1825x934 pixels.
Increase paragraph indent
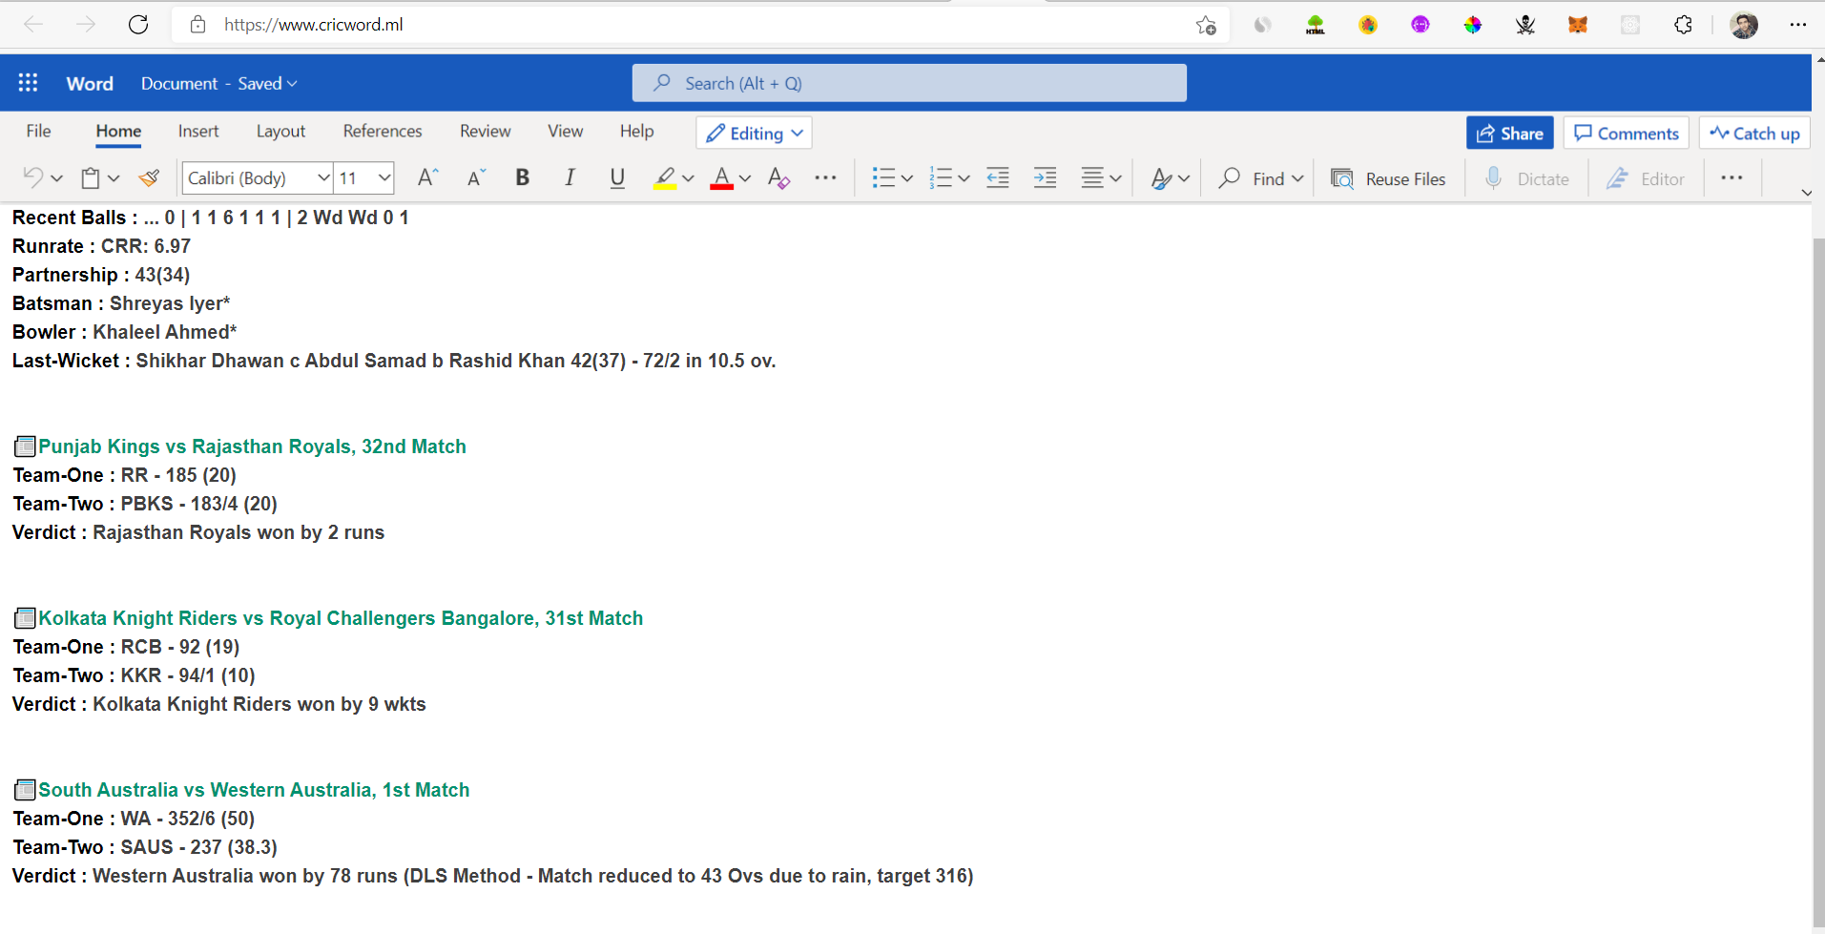pyautogui.click(x=1046, y=177)
